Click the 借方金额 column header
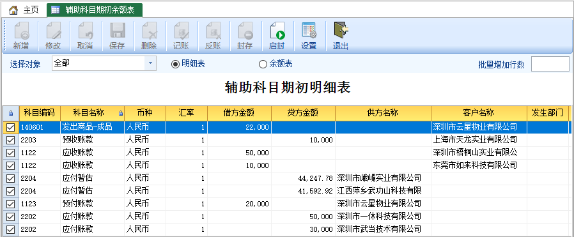574x237 pixels. click(240, 113)
